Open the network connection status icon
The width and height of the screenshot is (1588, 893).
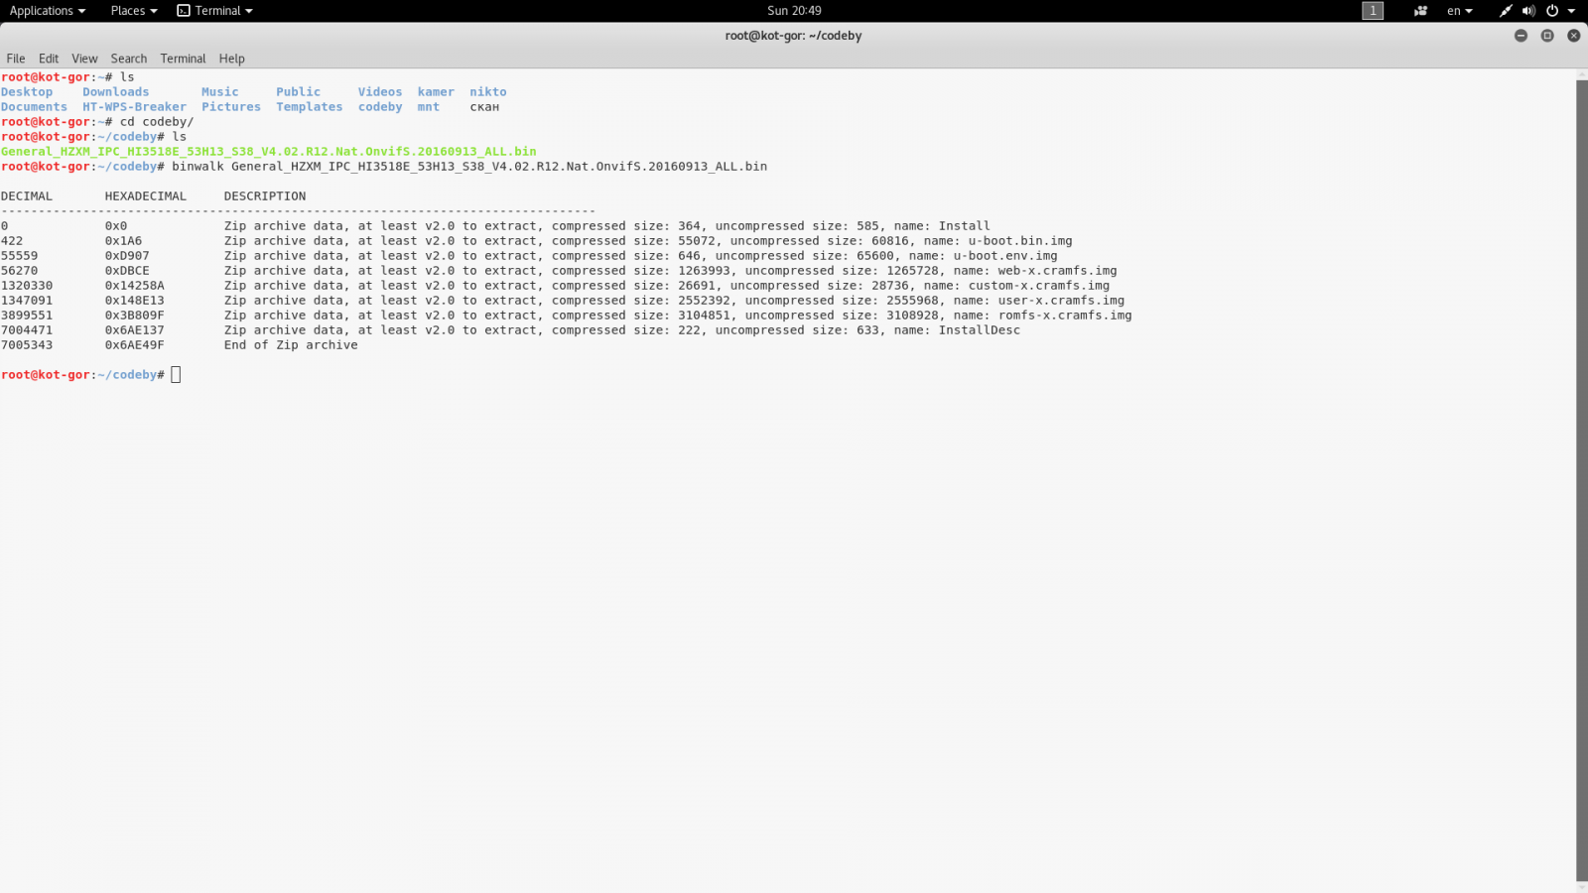1506,11
